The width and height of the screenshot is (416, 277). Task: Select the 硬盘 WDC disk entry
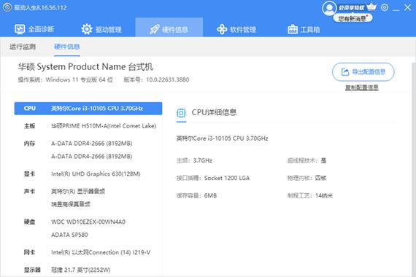coord(88,222)
